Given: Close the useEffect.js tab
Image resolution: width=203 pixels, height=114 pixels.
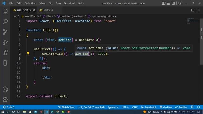Looking at the screenshot, I should 34,10.
